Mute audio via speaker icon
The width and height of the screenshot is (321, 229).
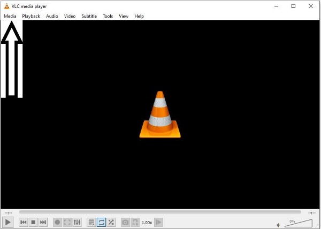point(278,225)
